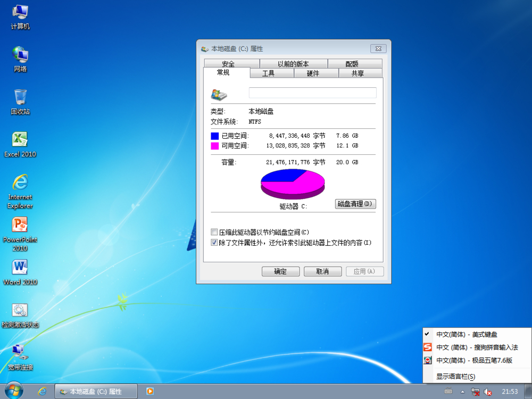Click the 20.0 GB capacity value
Viewport: 532px width, 399px height.
(347, 162)
